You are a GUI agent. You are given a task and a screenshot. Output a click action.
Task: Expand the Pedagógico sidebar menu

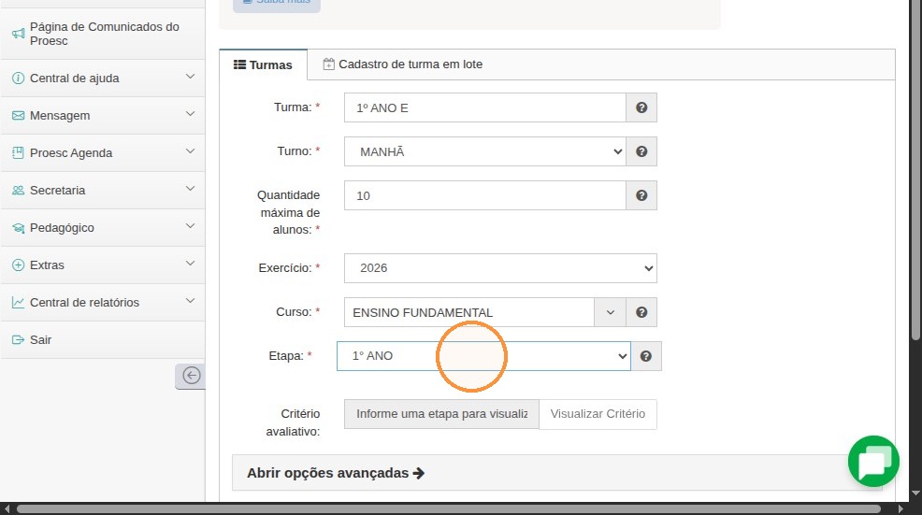[103, 227]
